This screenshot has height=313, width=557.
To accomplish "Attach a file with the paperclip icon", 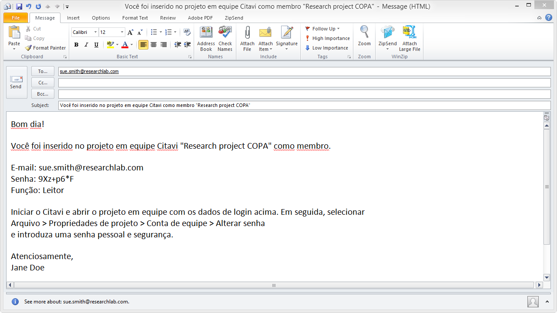I will point(247,39).
